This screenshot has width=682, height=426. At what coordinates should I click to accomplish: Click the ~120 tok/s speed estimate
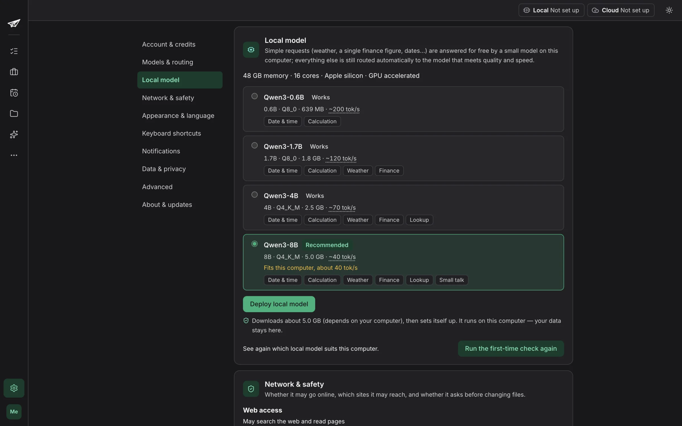coord(341,158)
